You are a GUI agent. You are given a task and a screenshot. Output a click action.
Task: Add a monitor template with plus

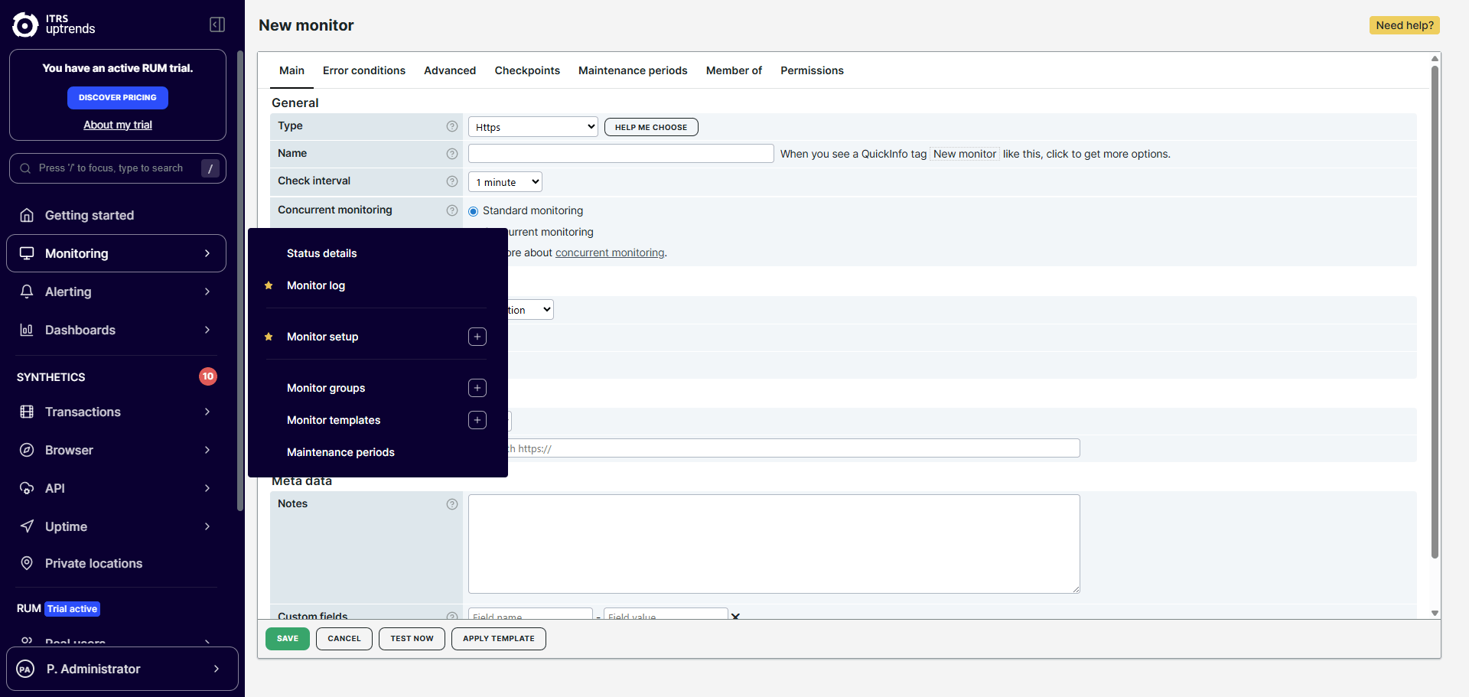click(x=477, y=420)
